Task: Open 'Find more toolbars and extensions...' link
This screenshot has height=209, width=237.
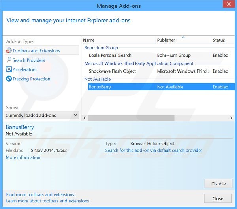Action: click(x=42, y=195)
